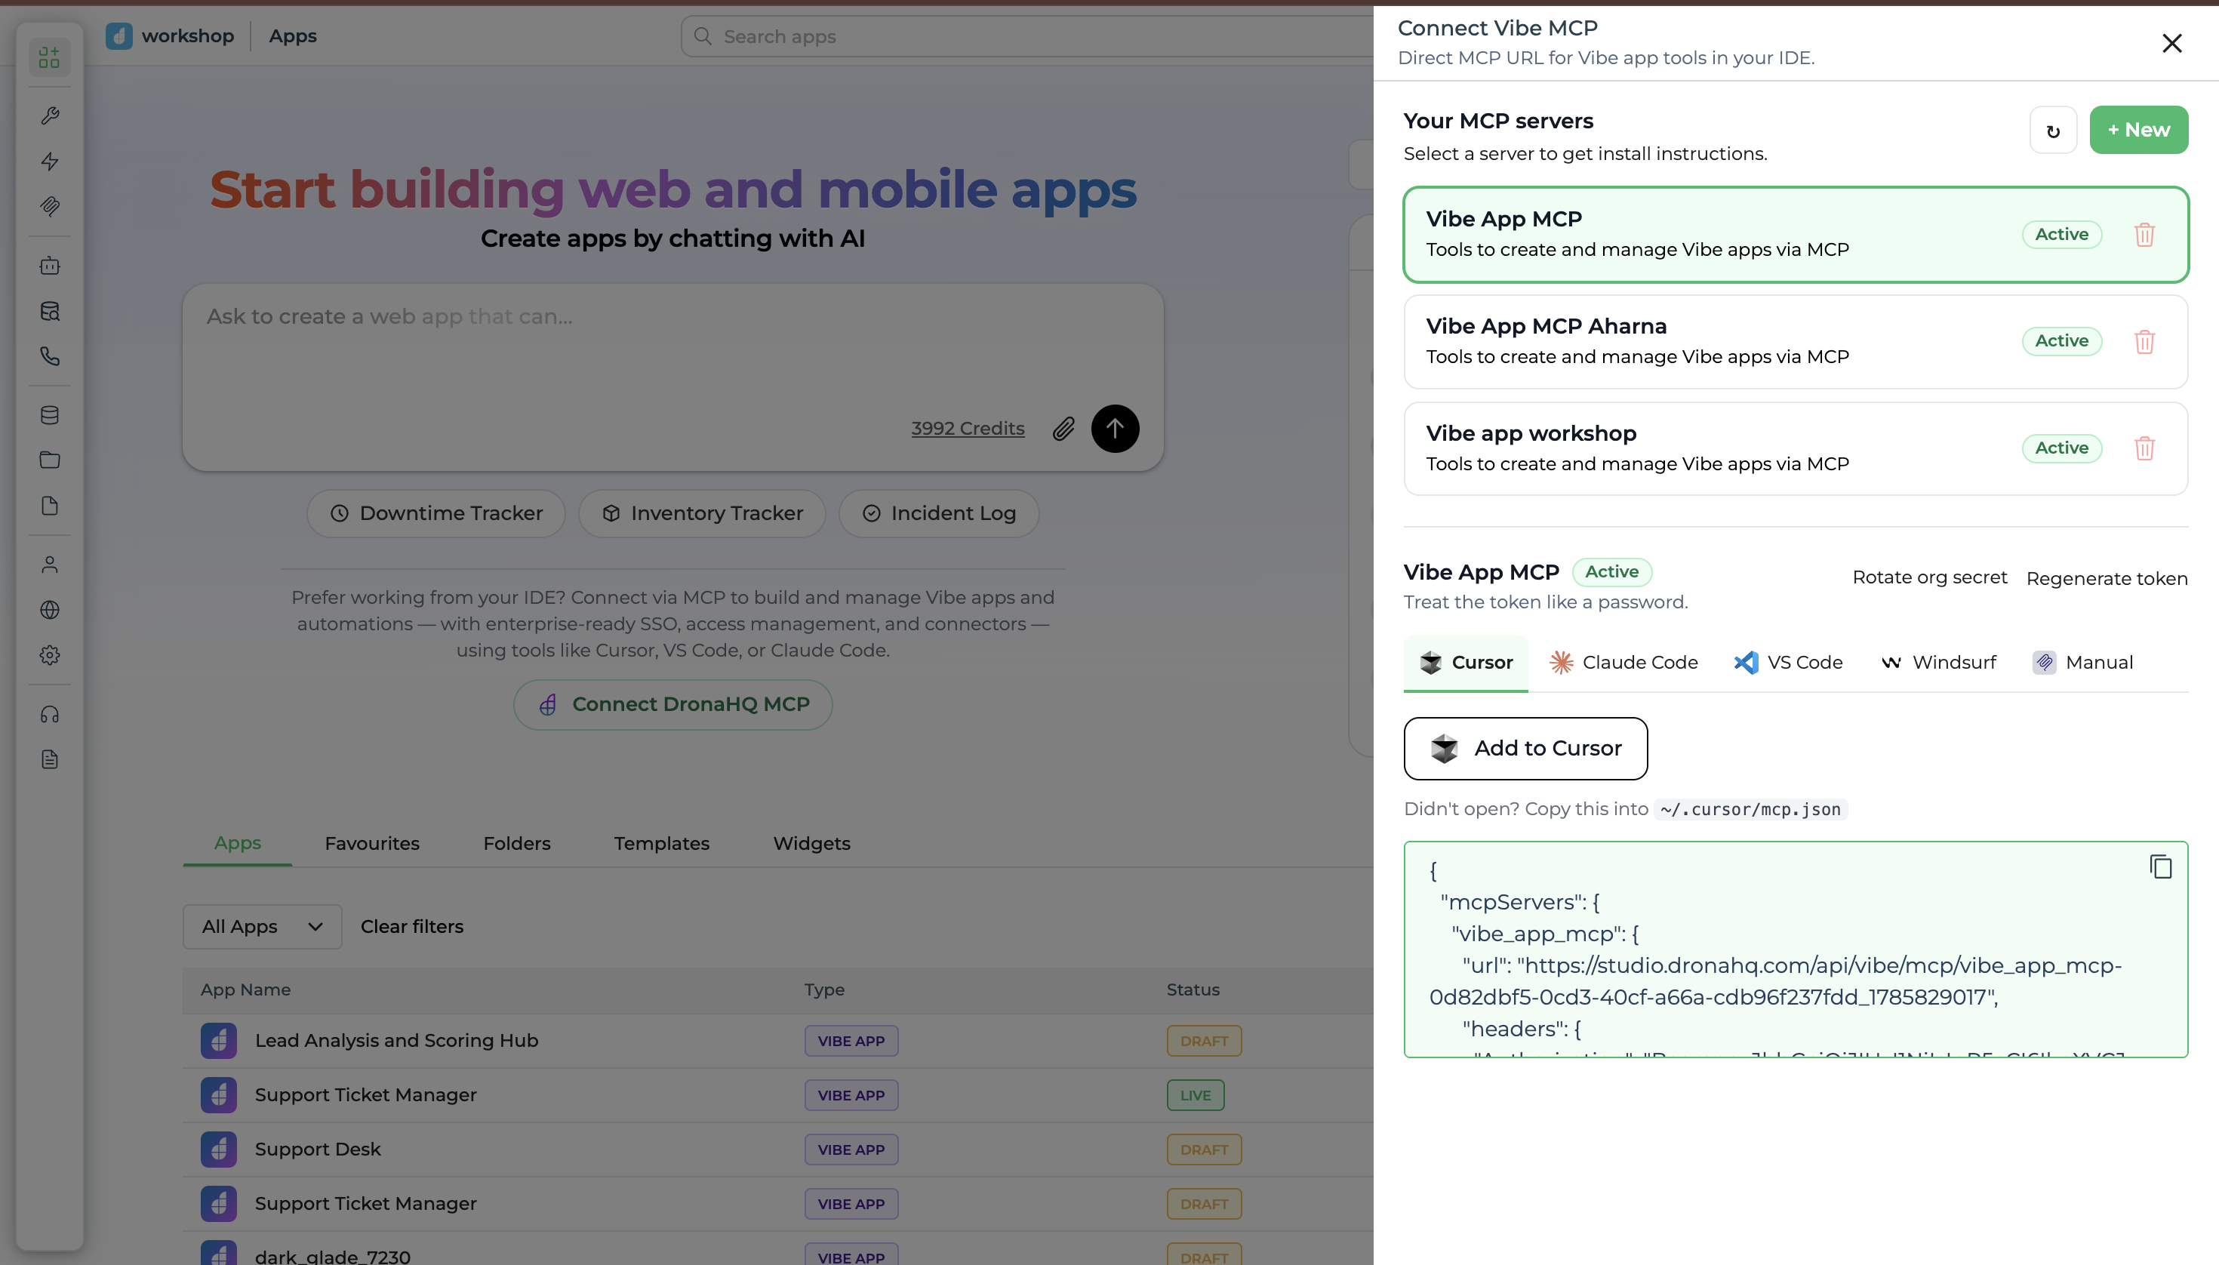2219x1265 pixels.
Task: Switch to the Windsurf tab
Action: (1937, 663)
